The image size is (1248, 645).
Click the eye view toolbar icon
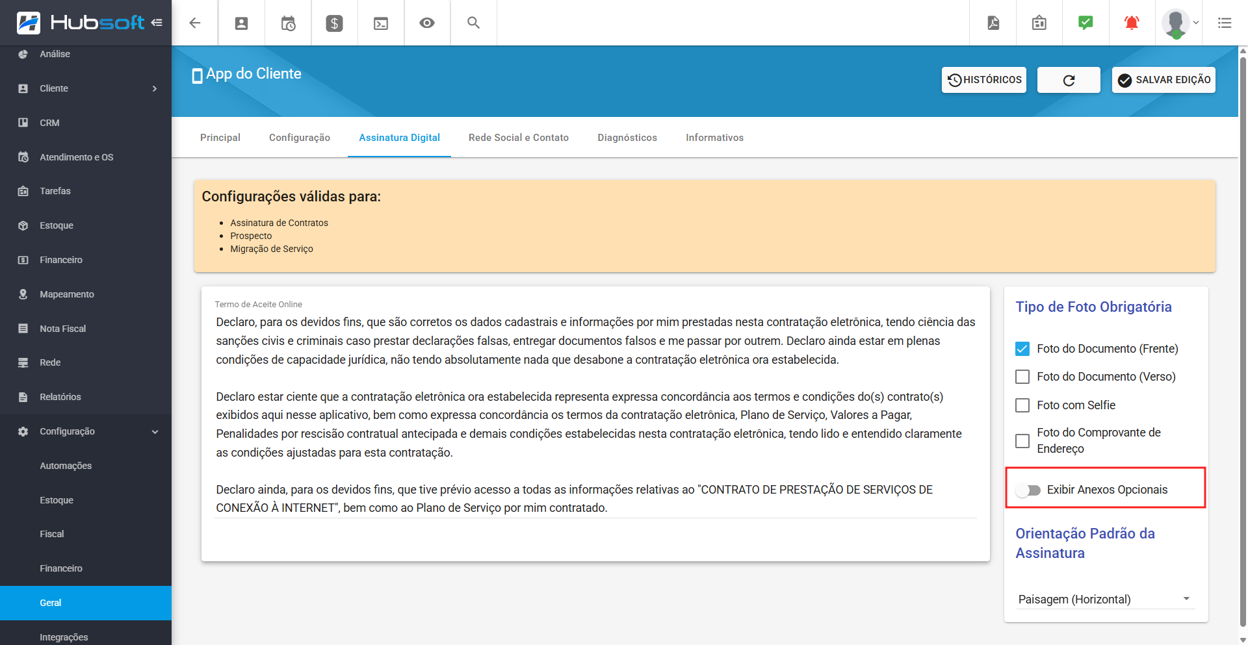pyautogui.click(x=427, y=23)
